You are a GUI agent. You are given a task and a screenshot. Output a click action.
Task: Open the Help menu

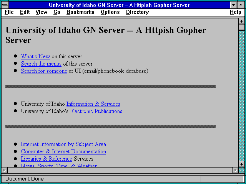click(236, 12)
